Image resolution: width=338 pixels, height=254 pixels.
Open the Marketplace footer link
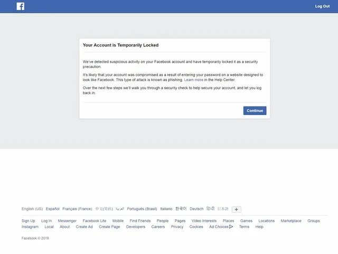click(291, 221)
